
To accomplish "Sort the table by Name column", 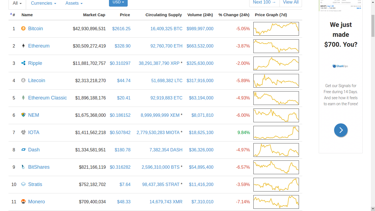I will pos(27,15).
